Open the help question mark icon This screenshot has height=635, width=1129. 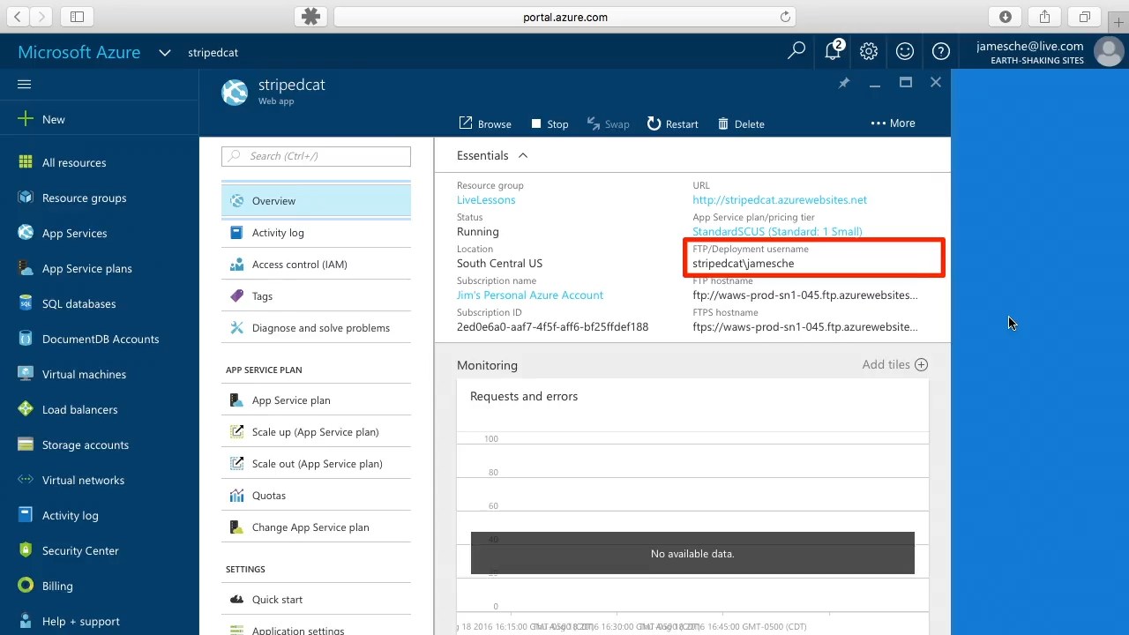click(x=941, y=51)
